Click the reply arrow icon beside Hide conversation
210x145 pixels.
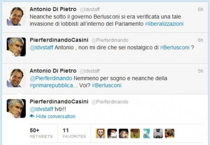(x=32, y=116)
